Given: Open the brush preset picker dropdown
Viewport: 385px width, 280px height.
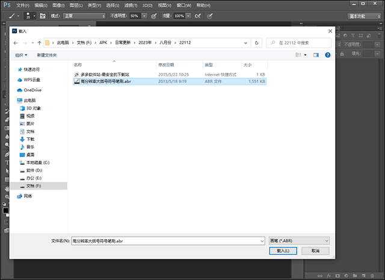Looking at the screenshot, I should tap(34, 16).
